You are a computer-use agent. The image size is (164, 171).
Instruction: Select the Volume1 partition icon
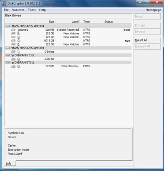click(13, 30)
